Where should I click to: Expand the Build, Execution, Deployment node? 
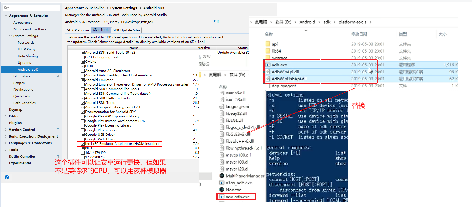pos(6,136)
